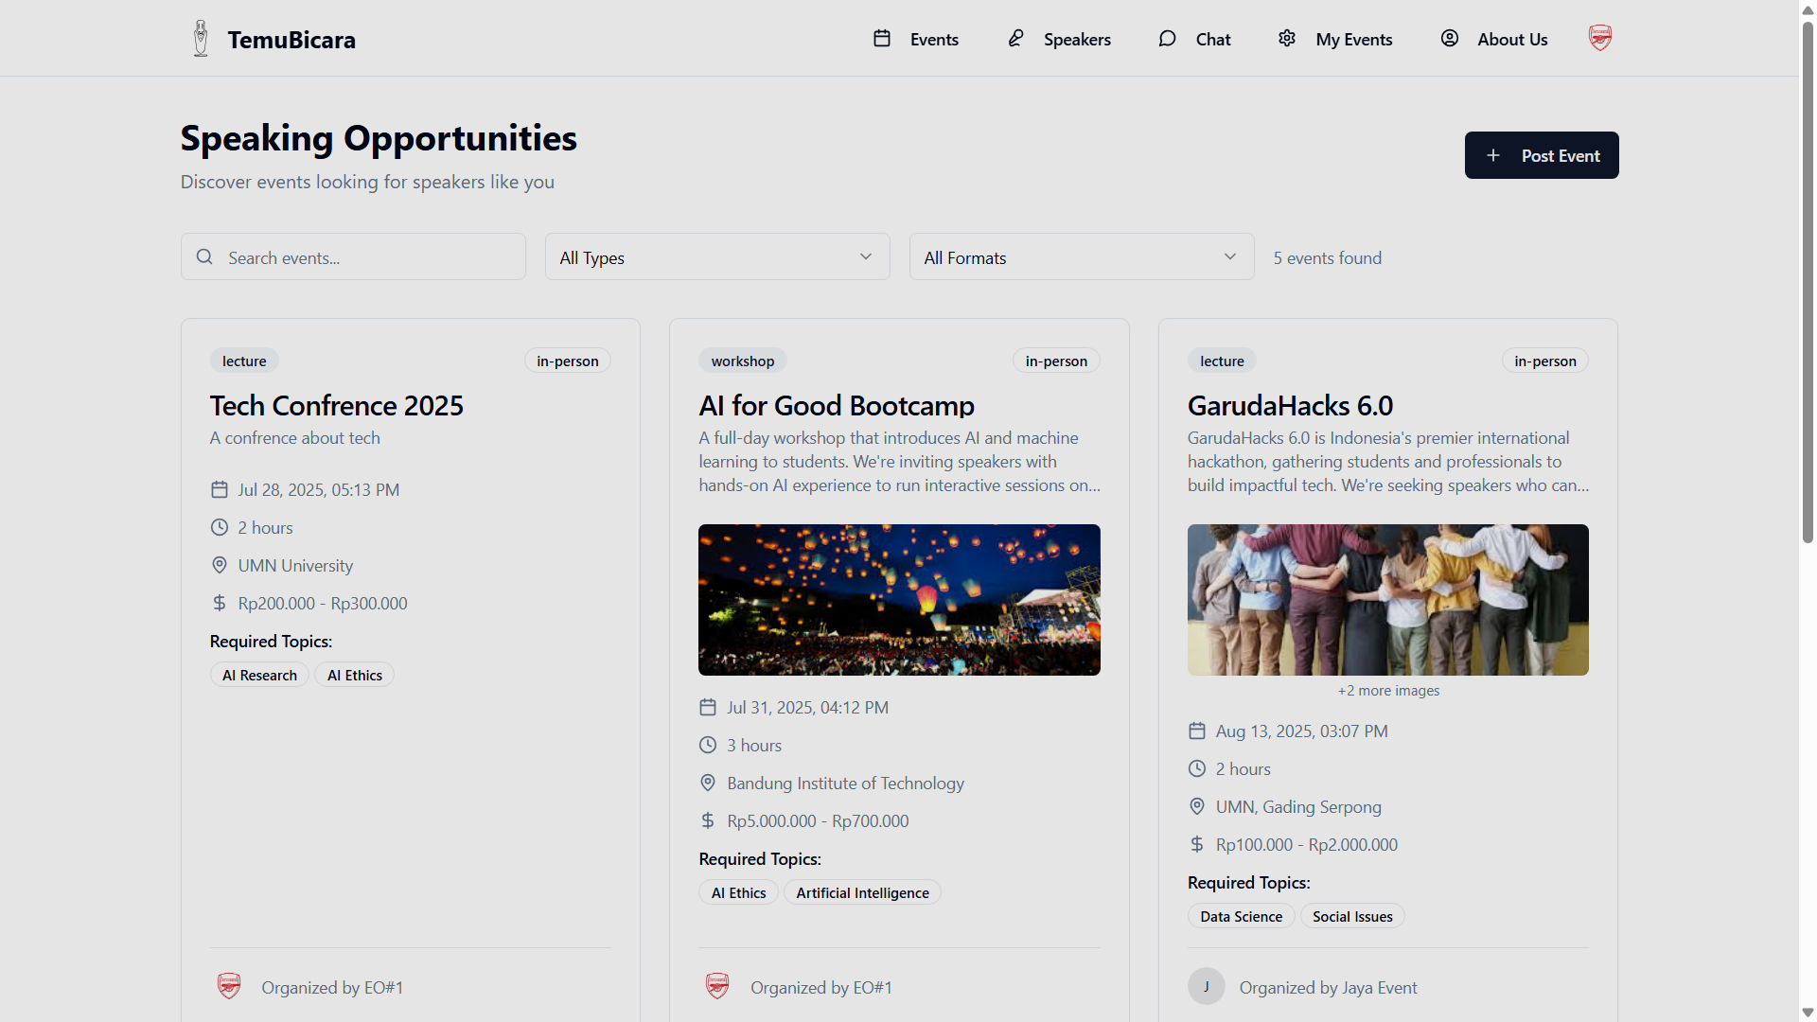Click the search magnifier icon
This screenshot has height=1022, width=1817.
click(x=204, y=257)
